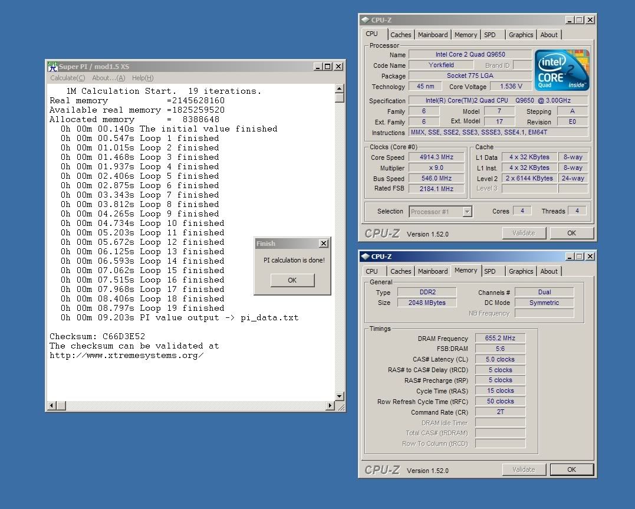Click the DC Mode value Symmetric
Viewport: 635px width, 509px height.
click(x=544, y=303)
